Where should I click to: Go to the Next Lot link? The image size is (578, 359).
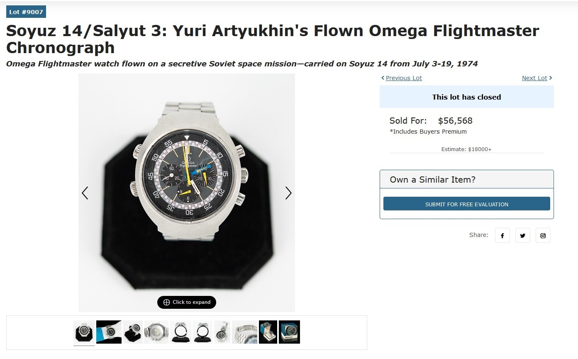[534, 78]
